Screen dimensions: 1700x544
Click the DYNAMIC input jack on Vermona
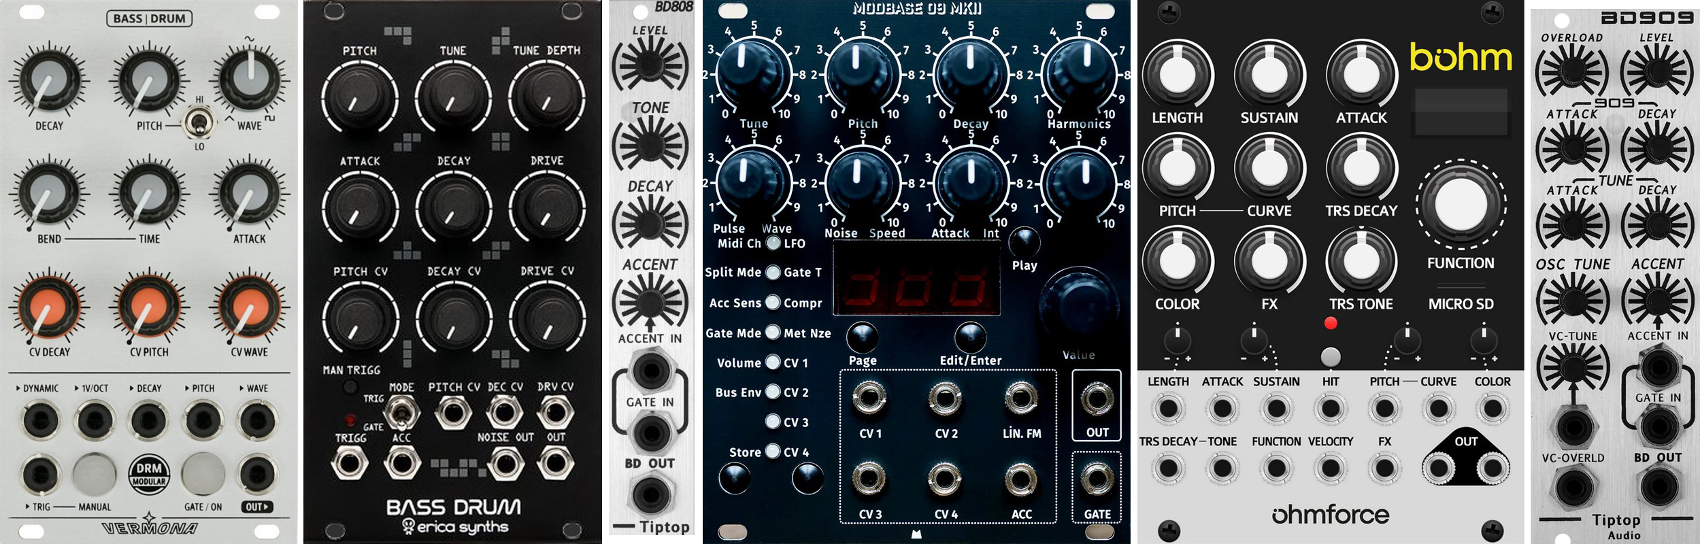pyautogui.click(x=41, y=420)
